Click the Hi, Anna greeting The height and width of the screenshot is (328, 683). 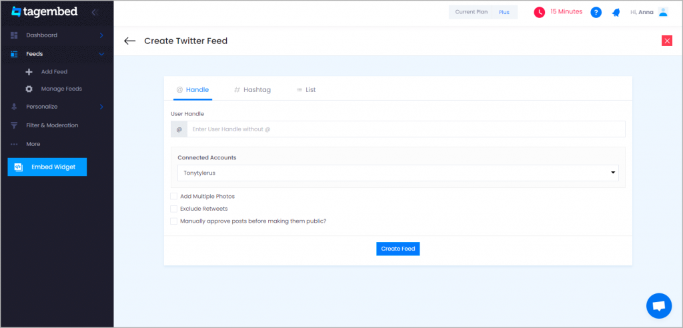[x=642, y=12]
